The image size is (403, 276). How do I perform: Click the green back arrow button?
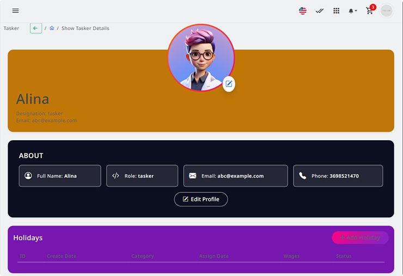click(x=36, y=28)
